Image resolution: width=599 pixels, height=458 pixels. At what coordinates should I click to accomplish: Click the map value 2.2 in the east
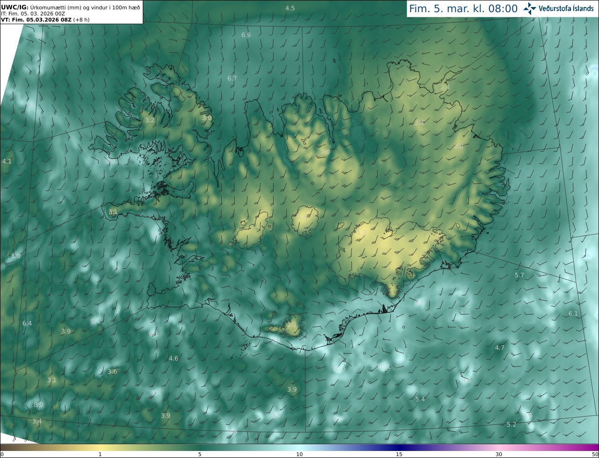click(459, 146)
